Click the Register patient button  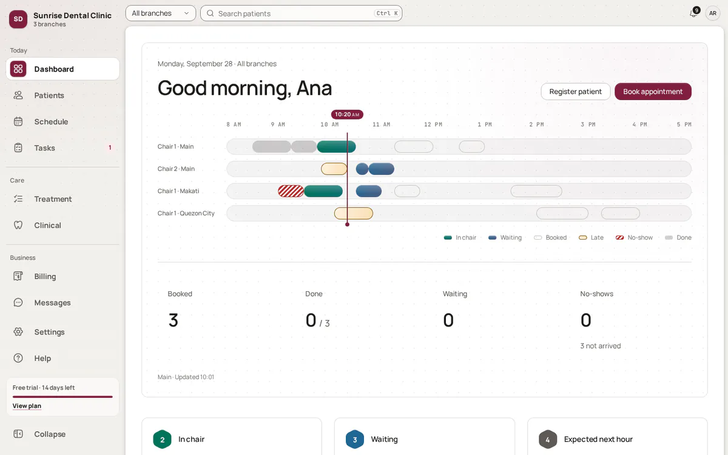(x=576, y=92)
